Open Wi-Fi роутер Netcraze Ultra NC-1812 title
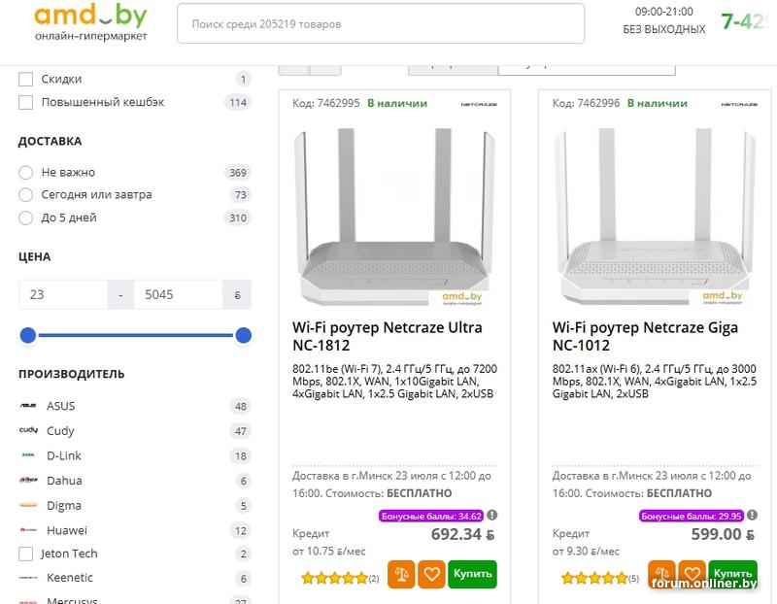The image size is (777, 604). [387, 336]
